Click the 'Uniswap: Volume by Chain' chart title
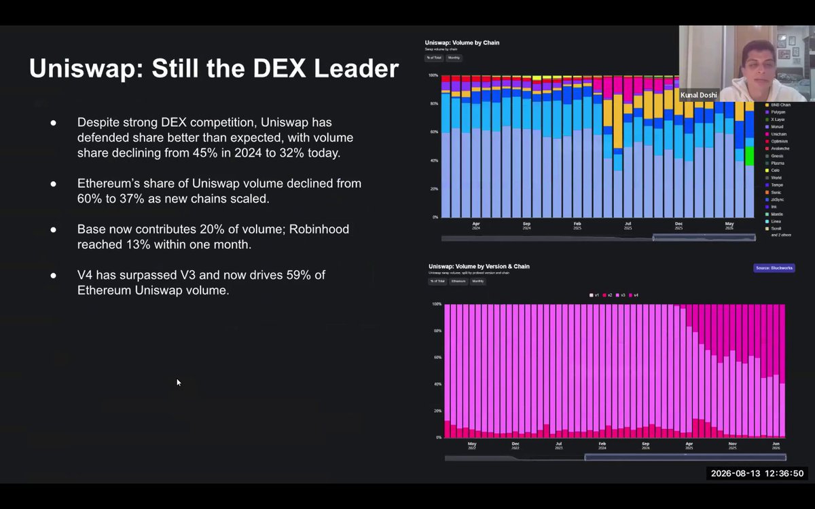815x509 pixels. [x=462, y=43]
